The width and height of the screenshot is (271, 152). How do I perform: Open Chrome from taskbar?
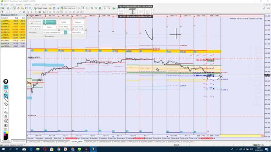pyautogui.click(x=58, y=149)
